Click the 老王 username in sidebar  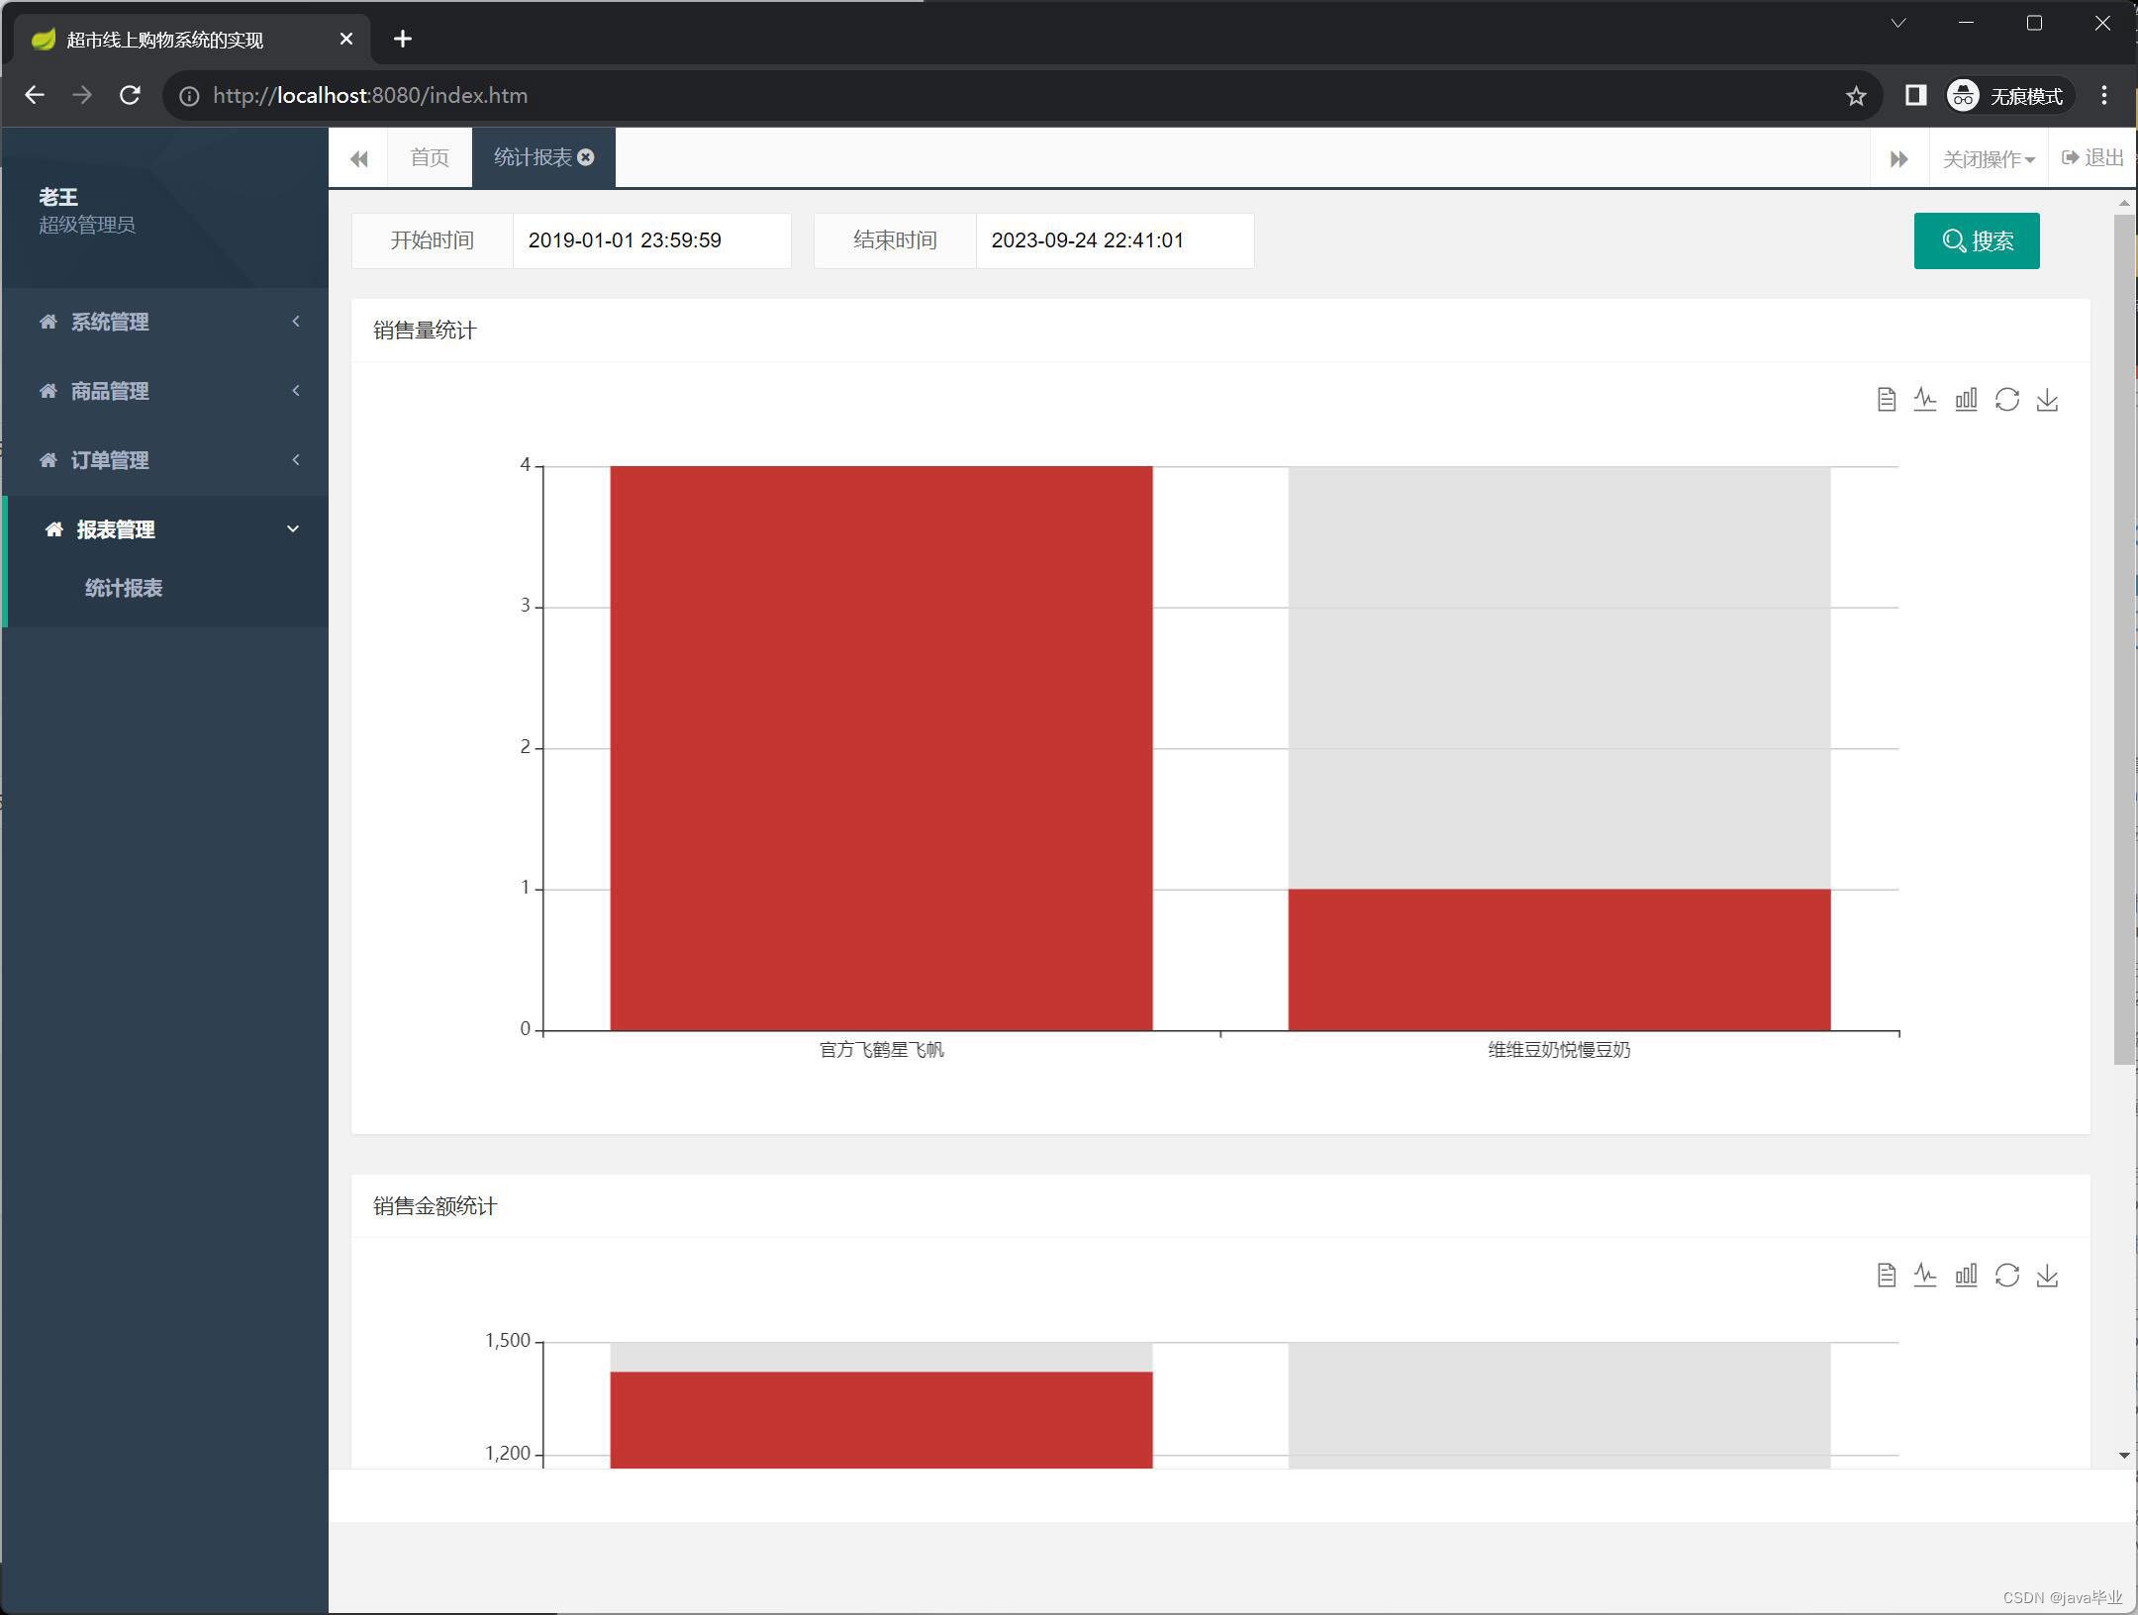(58, 197)
